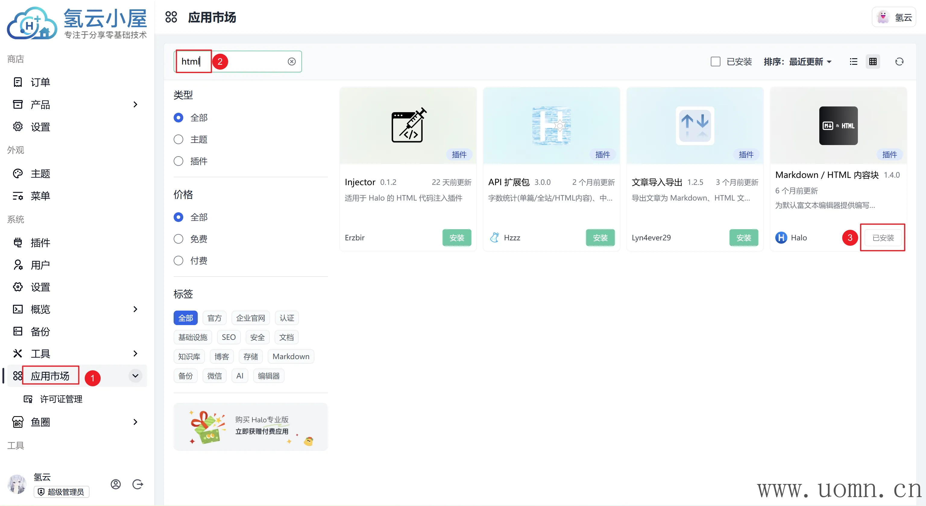
Task: Select the 插件 type radio button
Action: pos(178,161)
